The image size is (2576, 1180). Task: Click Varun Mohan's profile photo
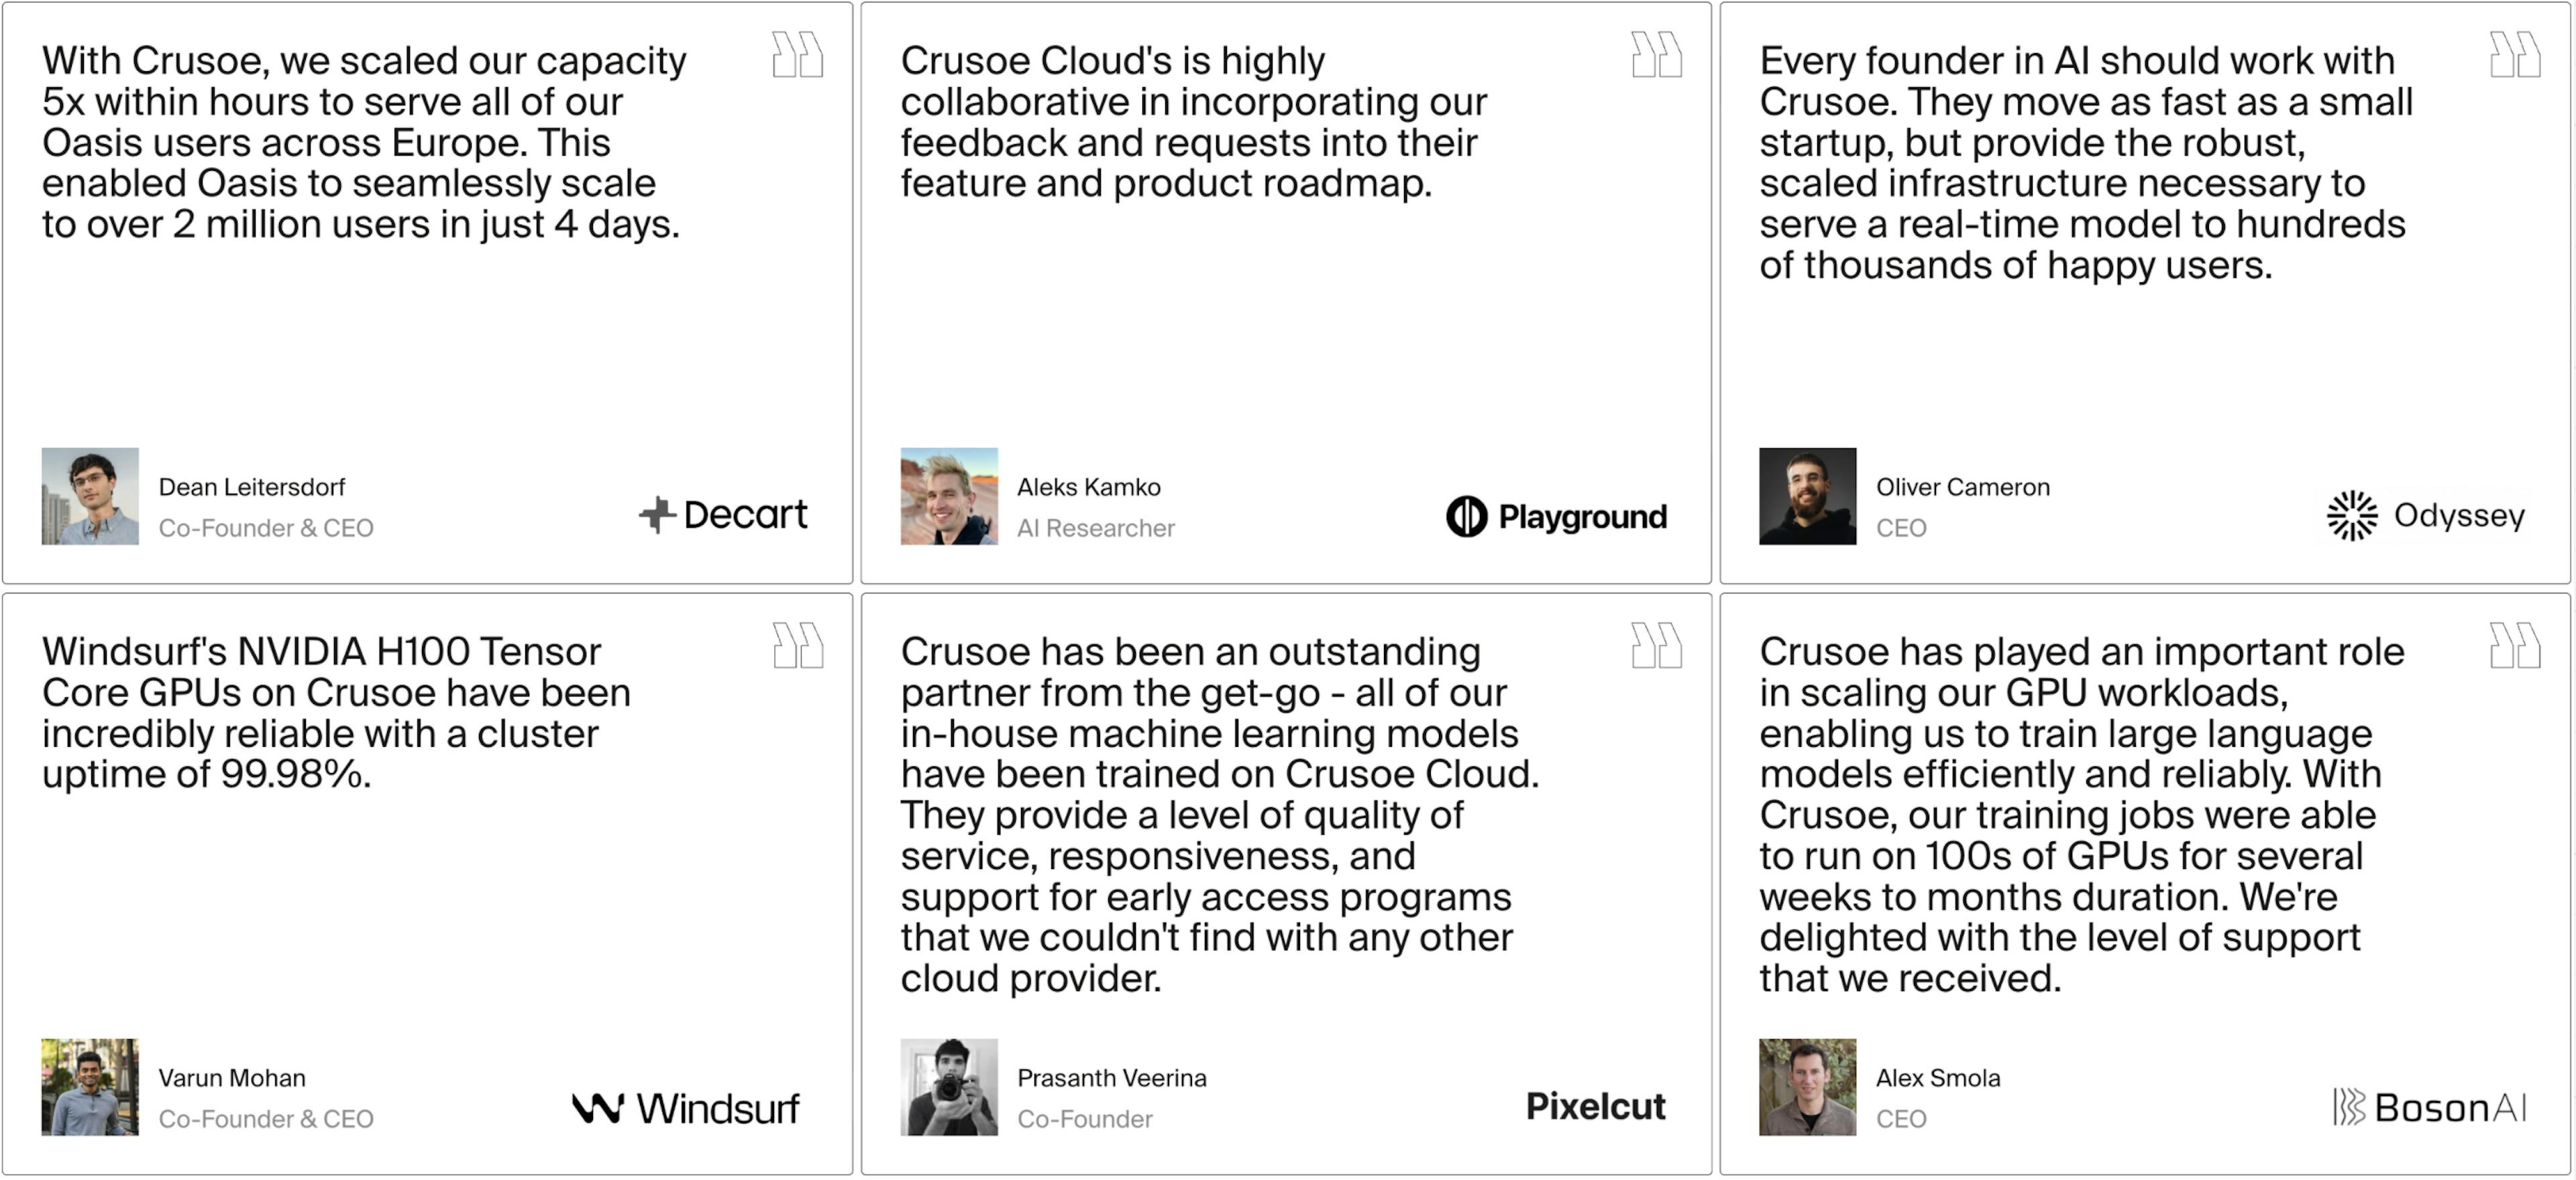click(x=90, y=1087)
